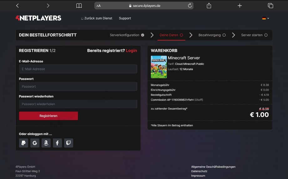288x179 pixels.
Task: Click the Registrieren button
Action: pyautogui.click(x=49, y=116)
